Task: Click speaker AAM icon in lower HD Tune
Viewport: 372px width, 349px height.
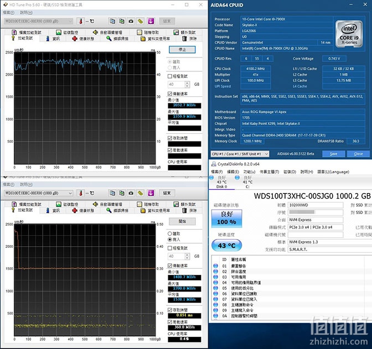Action: coord(95,204)
